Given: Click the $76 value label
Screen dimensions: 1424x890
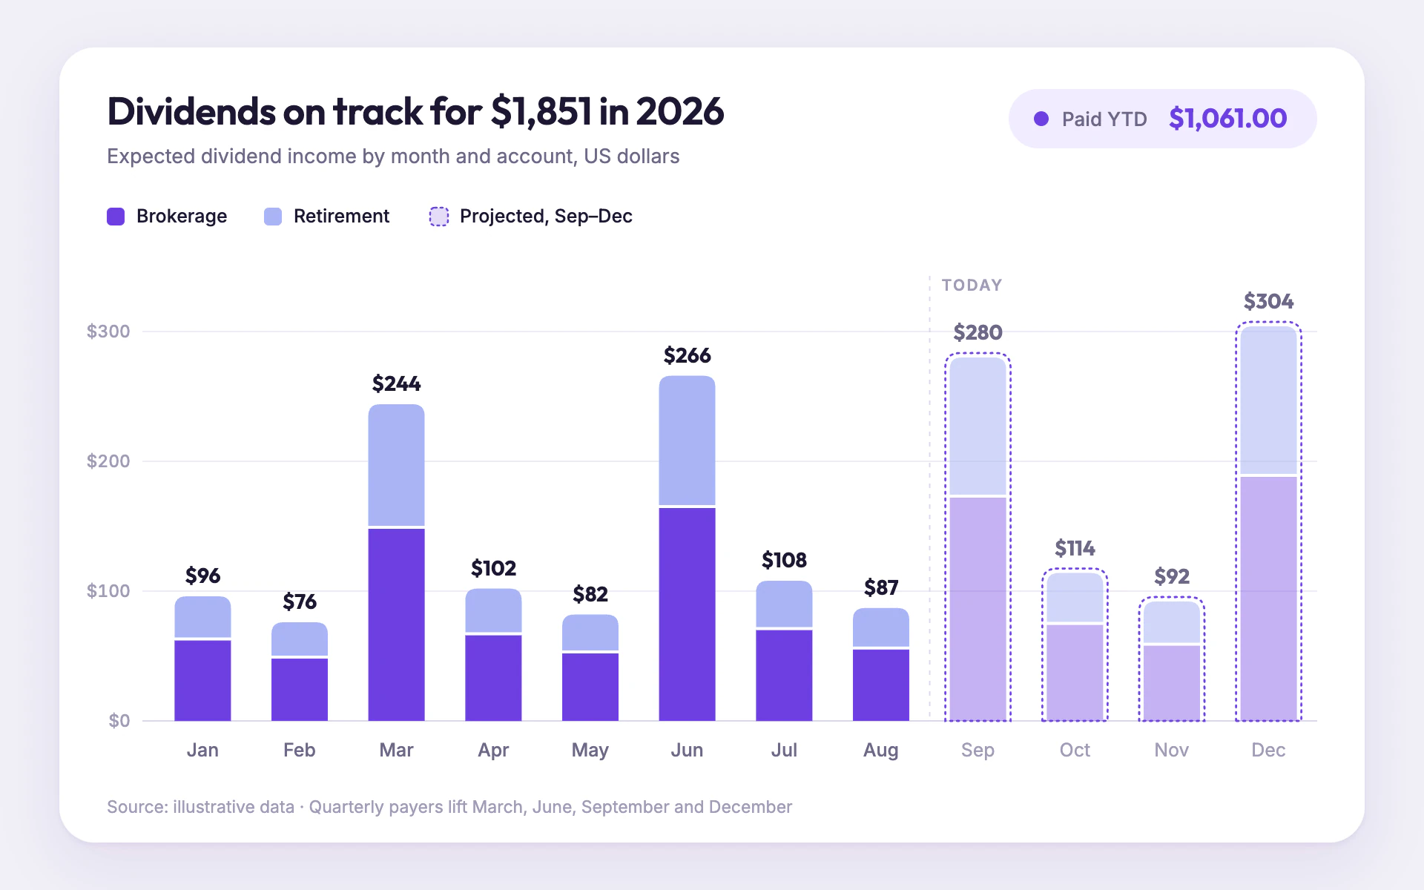Looking at the screenshot, I should pyautogui.click(x=300, y=601).
